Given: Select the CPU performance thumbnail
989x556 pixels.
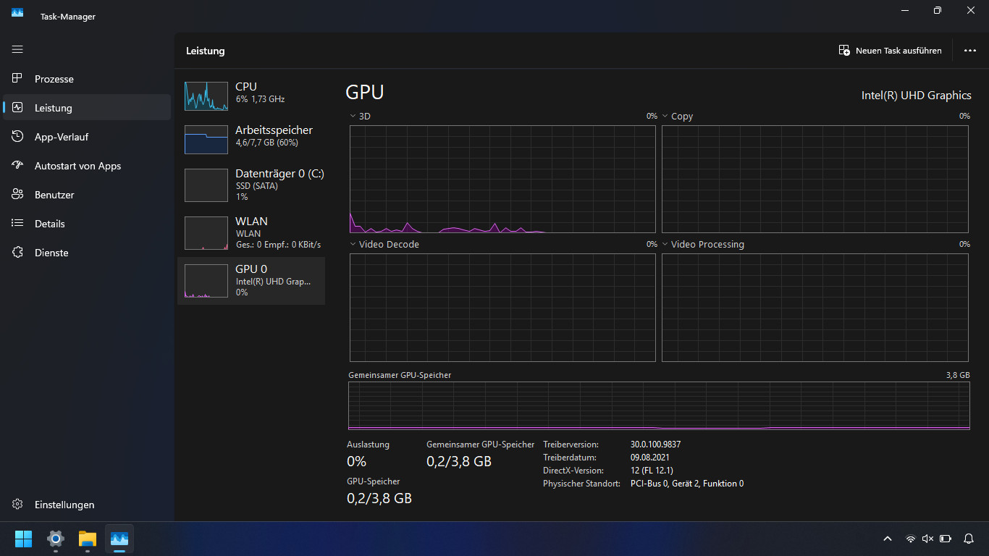Looking at the screenshot, I should coord(206,96).
